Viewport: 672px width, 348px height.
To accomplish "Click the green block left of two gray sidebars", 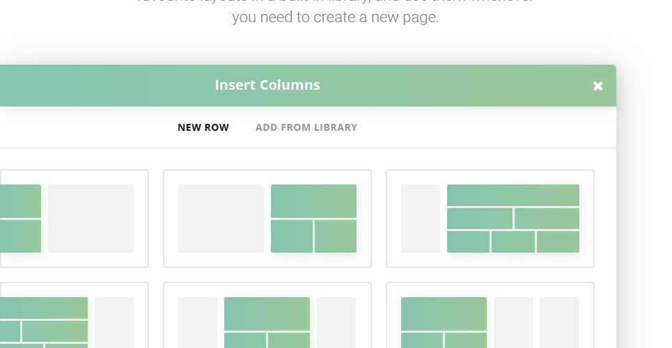I will [444, 314].
